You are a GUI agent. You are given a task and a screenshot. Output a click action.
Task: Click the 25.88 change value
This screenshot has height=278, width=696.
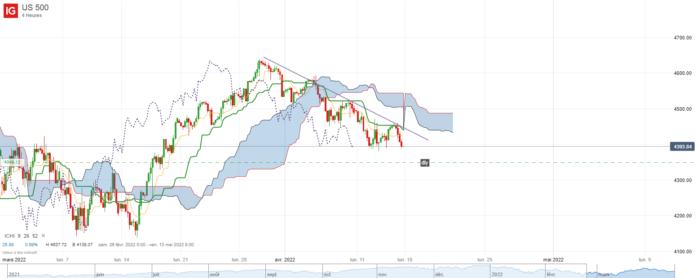[8, 244]
